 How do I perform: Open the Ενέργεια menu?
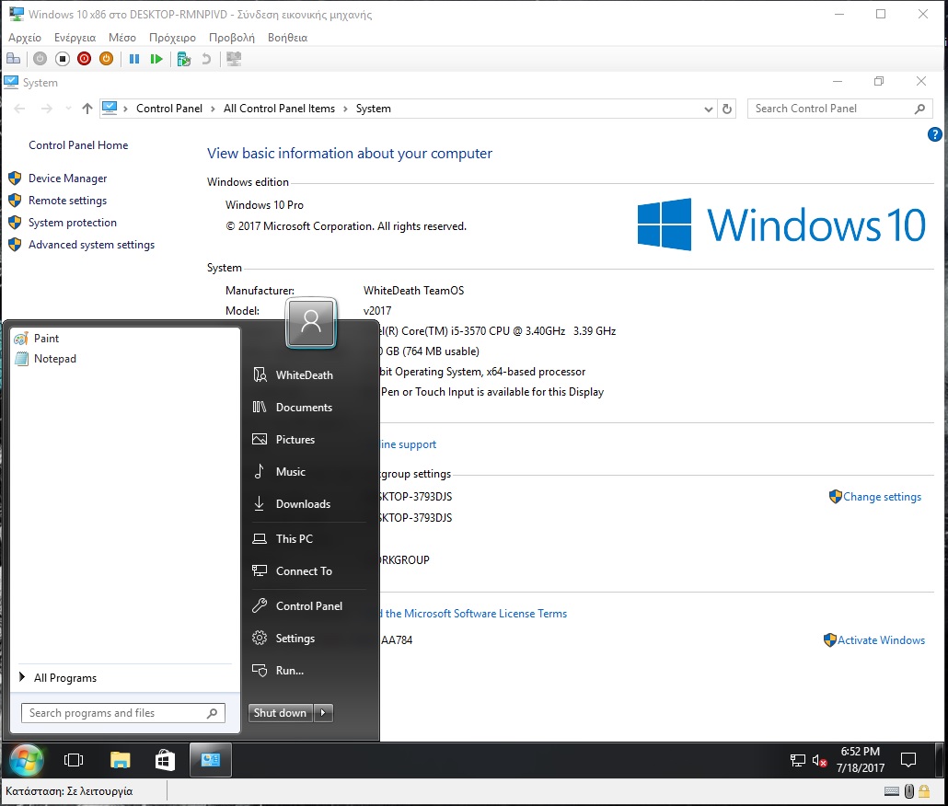pyautogui.click(x=75, y=38)
